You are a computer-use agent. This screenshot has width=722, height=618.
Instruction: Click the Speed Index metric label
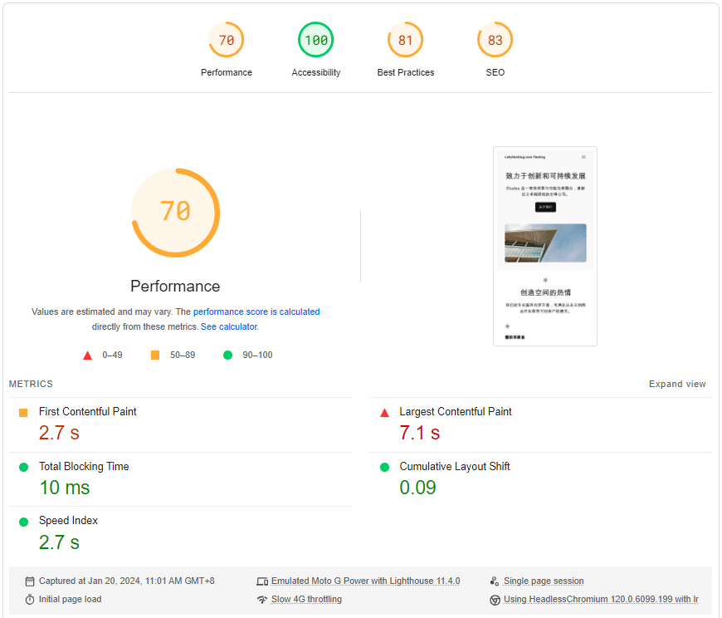point(68,520)
